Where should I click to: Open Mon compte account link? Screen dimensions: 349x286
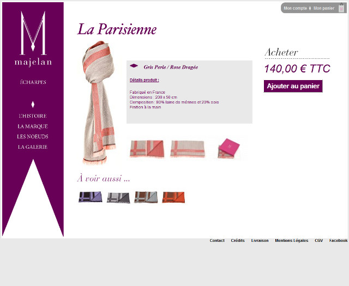point(295,8)
